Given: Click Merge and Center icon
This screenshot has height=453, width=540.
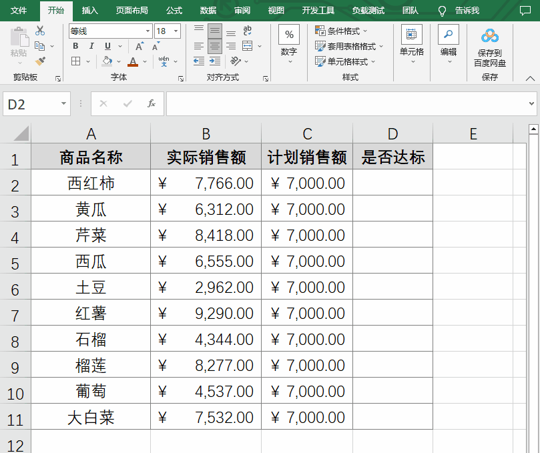Looking at the screenshot, I should [x=247, y=46].
